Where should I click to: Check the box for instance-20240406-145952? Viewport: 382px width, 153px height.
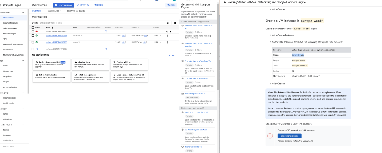pos(33,49)
